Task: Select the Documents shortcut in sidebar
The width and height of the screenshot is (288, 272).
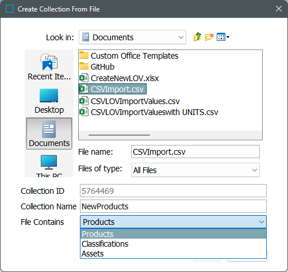Action: pyautogui.click(x=49, y=133)
